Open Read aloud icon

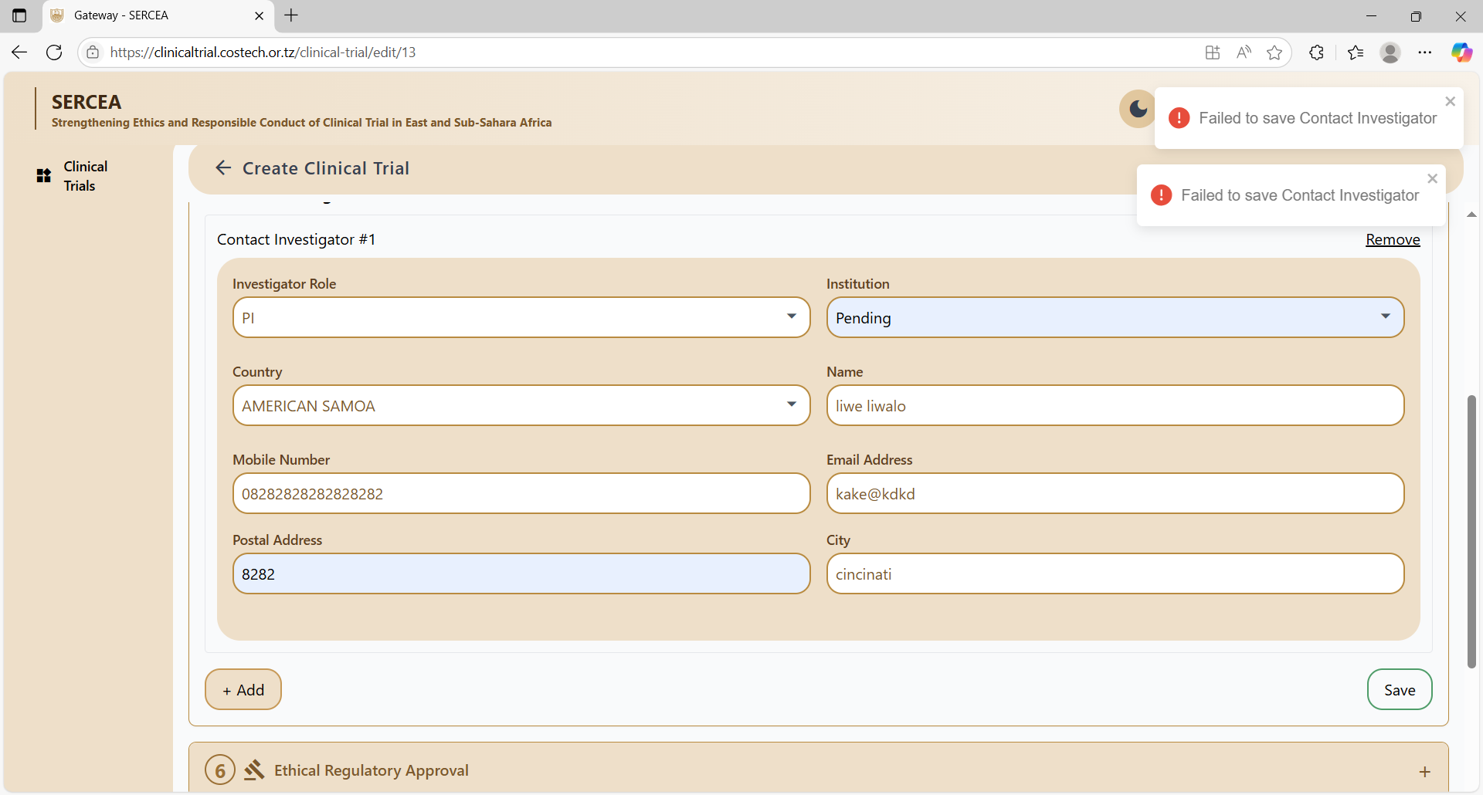(1244, 52)
